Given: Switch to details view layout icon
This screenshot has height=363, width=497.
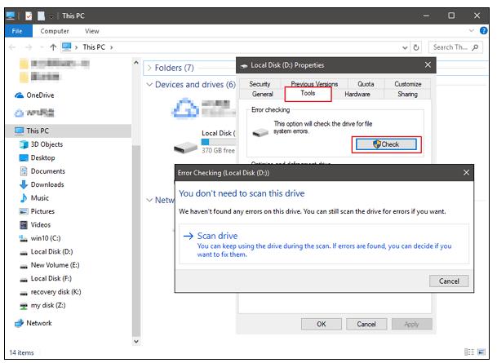Looking at the screenshot, I should (x=468, y=352).
